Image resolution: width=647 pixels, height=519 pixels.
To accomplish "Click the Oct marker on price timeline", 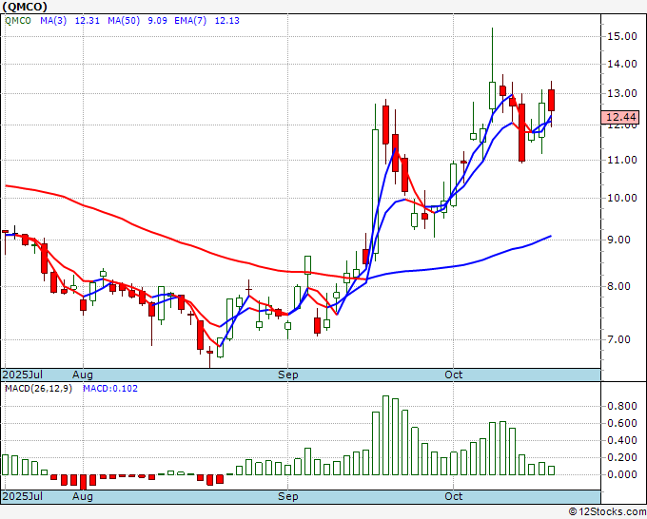I will 454,375.
